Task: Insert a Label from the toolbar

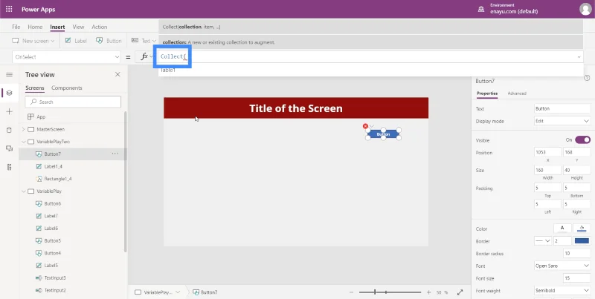Action: point(76,41)
